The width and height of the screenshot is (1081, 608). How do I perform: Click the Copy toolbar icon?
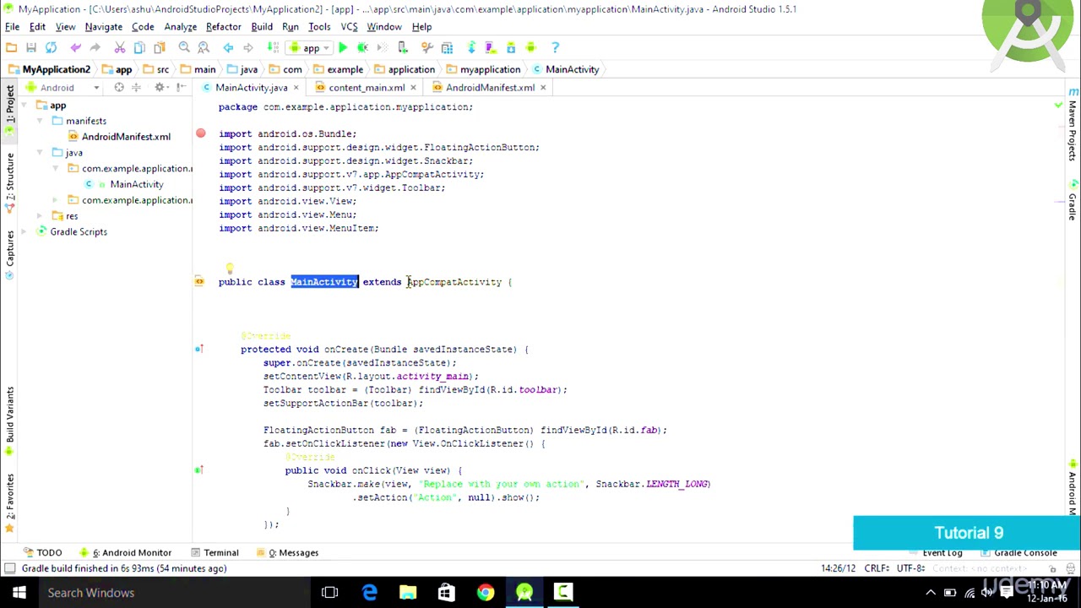(x=139, y=48)
